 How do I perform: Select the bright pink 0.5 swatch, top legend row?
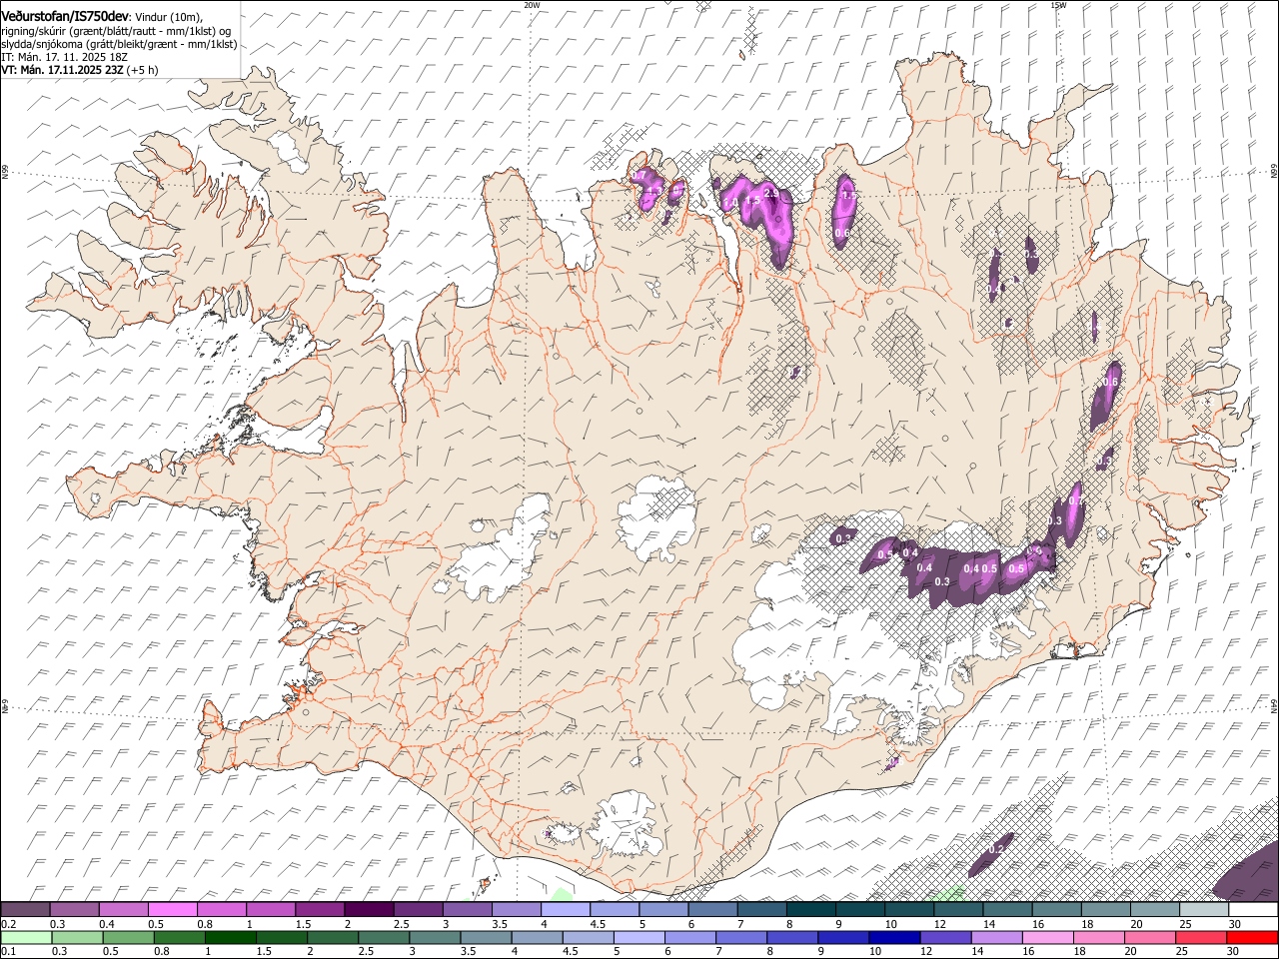[173, 910]
